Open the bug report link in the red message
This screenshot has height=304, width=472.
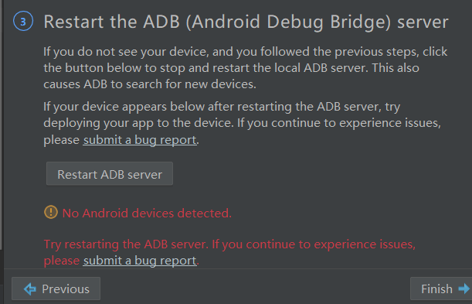140,261
